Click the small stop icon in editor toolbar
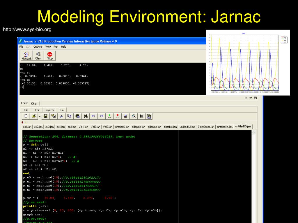This screenshot has height=223, width=298. point(118,116)
